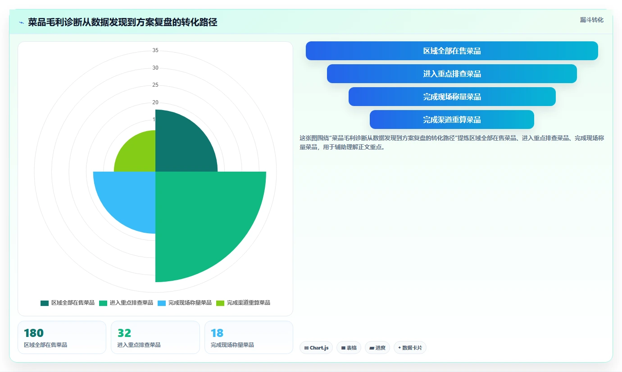This screenshot has height=372, width=622.
Task: Click the axis label 25 on the chart
Action: coord(155,85)
